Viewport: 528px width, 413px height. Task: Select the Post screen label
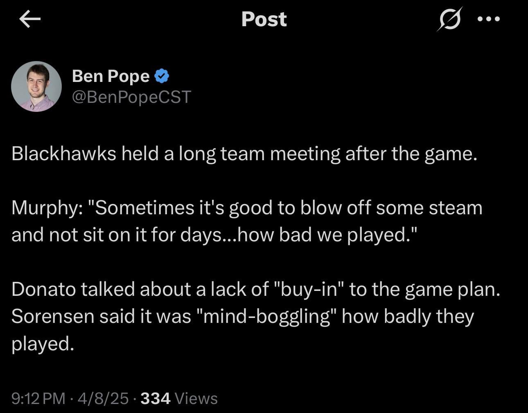click(x=264, y=19)
